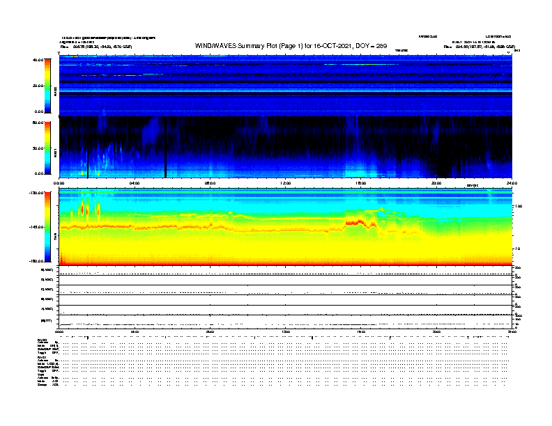552x426 pixels.
Task: Click the 12:00 tick label on bottom time axis
Action: pos(286,331)
